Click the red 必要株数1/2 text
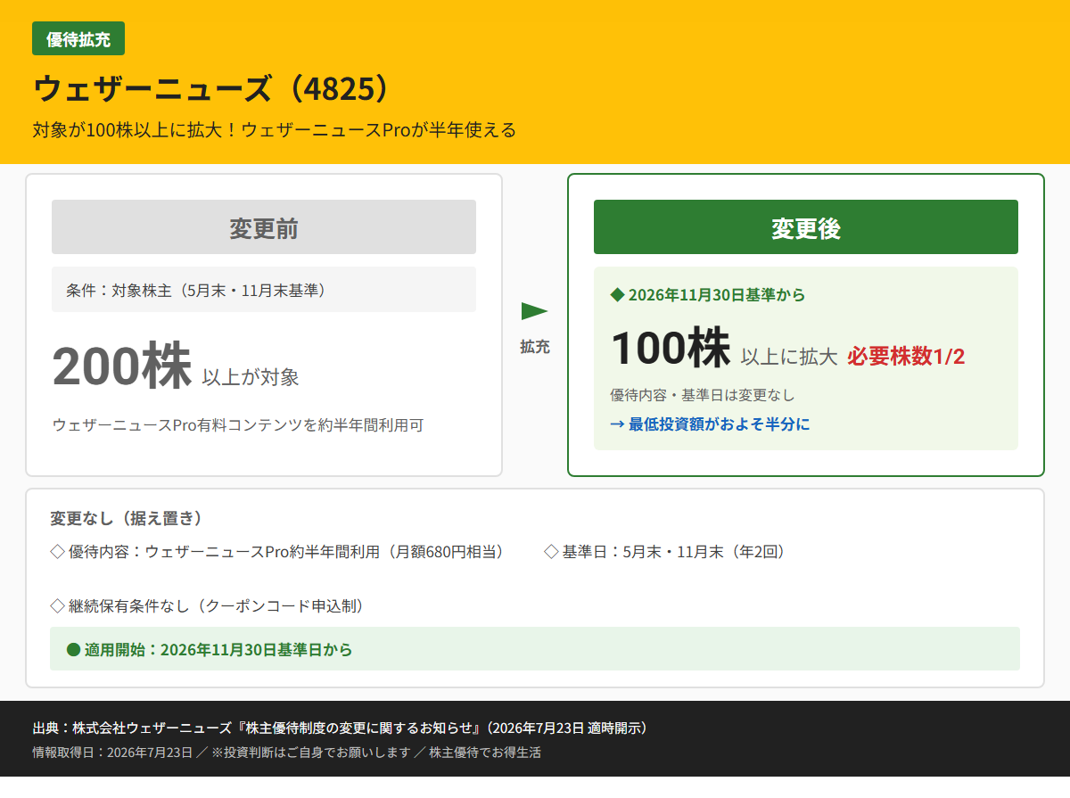The width and height of the screenshot is (1070, 798). coord(906,357)
